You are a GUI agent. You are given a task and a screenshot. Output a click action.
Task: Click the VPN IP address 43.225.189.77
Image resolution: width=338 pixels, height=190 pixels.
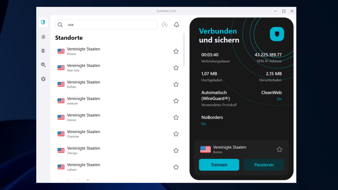click(268, 55)
